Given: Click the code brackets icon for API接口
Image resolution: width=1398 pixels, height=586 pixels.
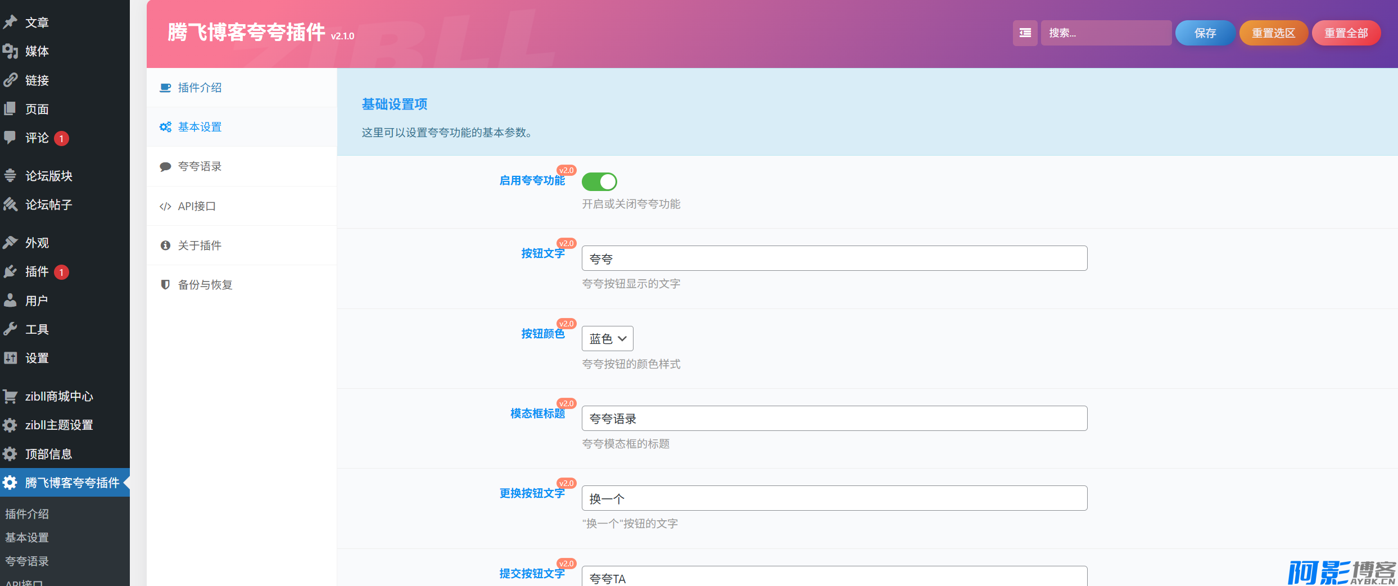Looking at the screenshot, I should click(x=165, y=206).
